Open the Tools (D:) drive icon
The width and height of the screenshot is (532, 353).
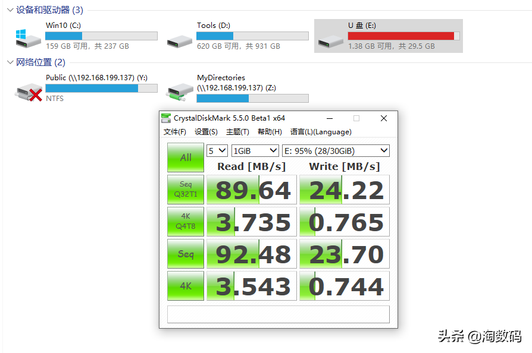pos(180,42)
